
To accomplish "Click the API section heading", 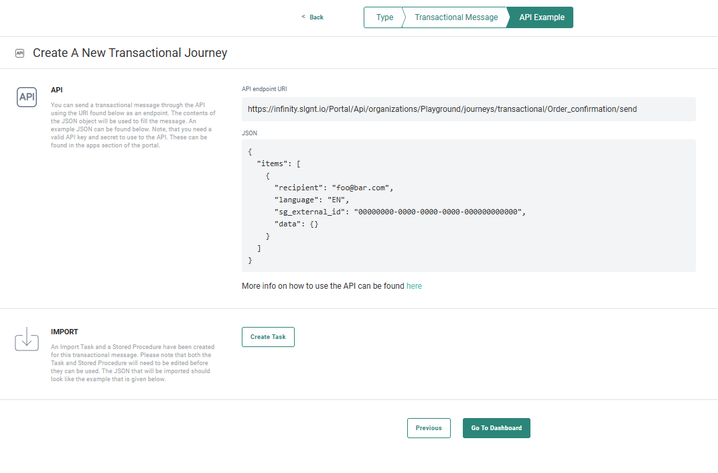I will tap(57, 89).
